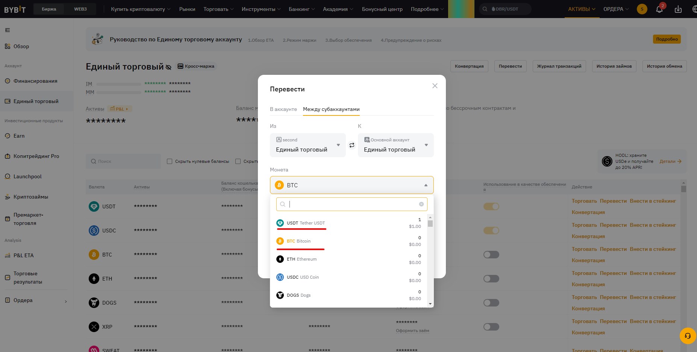
Task: Click USDC USD Coin icon in dropdown list
Action: [280, 277]
